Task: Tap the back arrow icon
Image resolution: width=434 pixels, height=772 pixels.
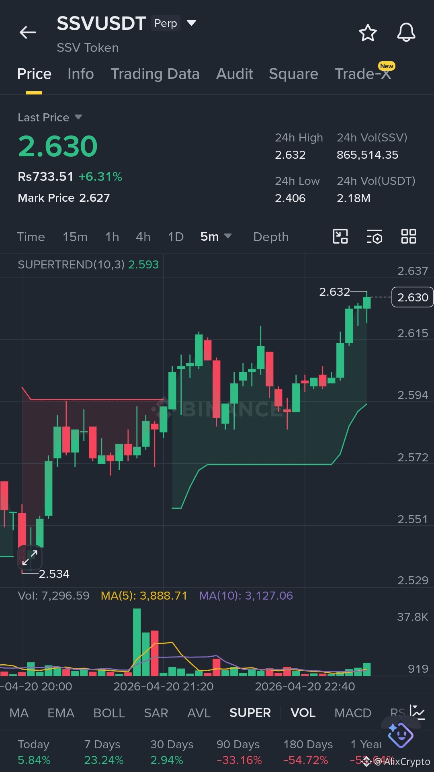Action: [28, 32]
